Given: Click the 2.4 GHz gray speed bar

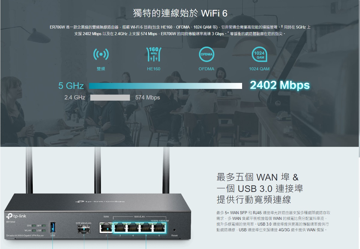Looking at the screenshot, I should coord(110,98).
